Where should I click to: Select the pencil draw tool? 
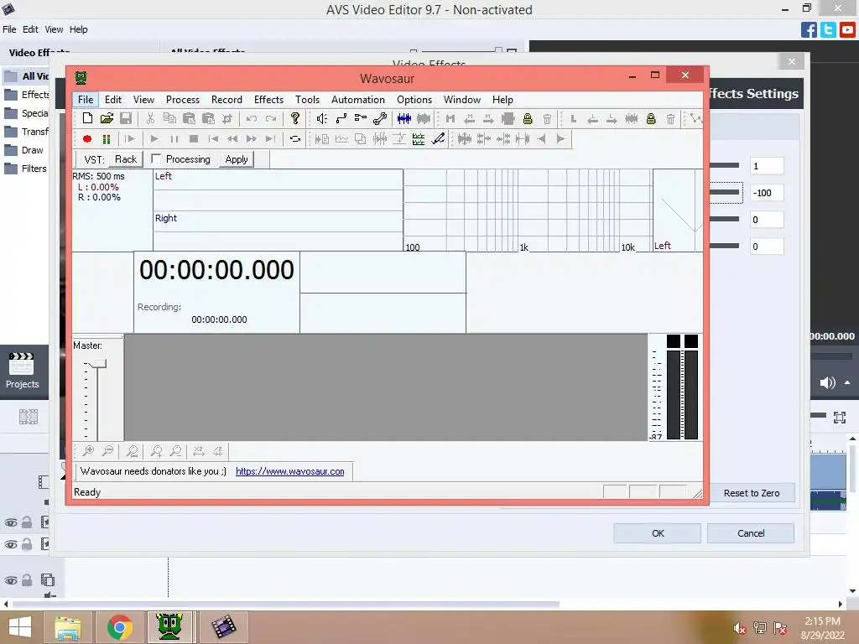(438, 139)
